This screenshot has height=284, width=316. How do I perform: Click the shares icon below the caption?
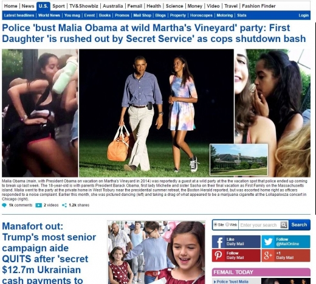(x=64, y=206)
